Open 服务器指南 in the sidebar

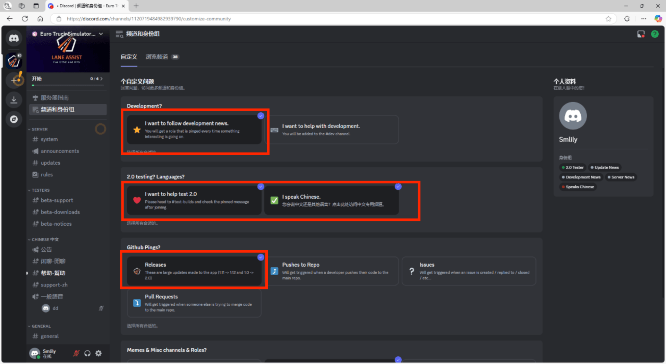pyautogui.click(x=68, y=98)
